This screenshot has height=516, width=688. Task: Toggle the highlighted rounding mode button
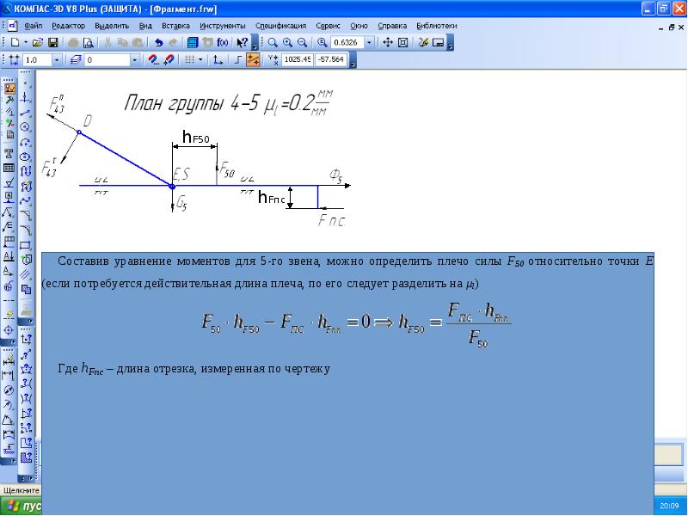point(253,60)
